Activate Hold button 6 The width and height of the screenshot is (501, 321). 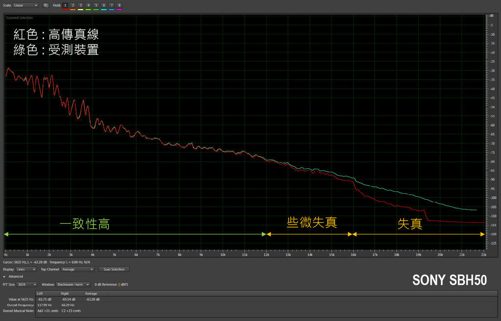click(x=104, y=5)
